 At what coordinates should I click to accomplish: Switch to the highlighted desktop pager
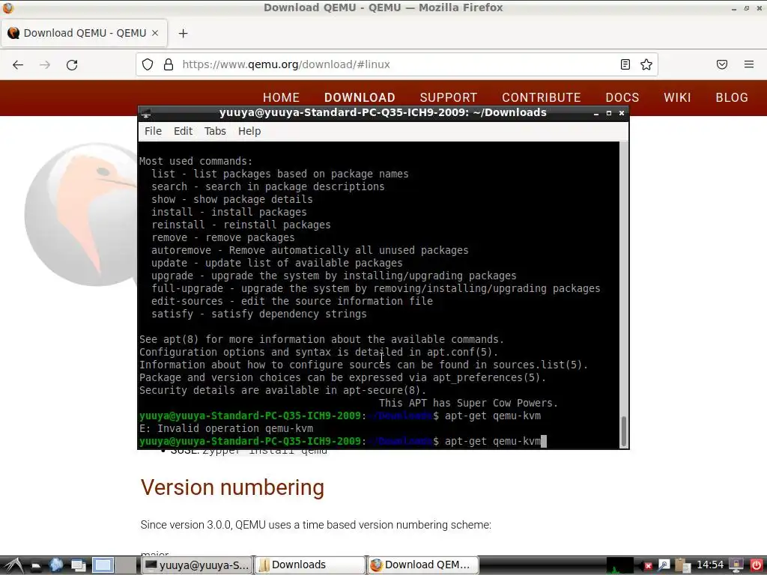(103, 565)
